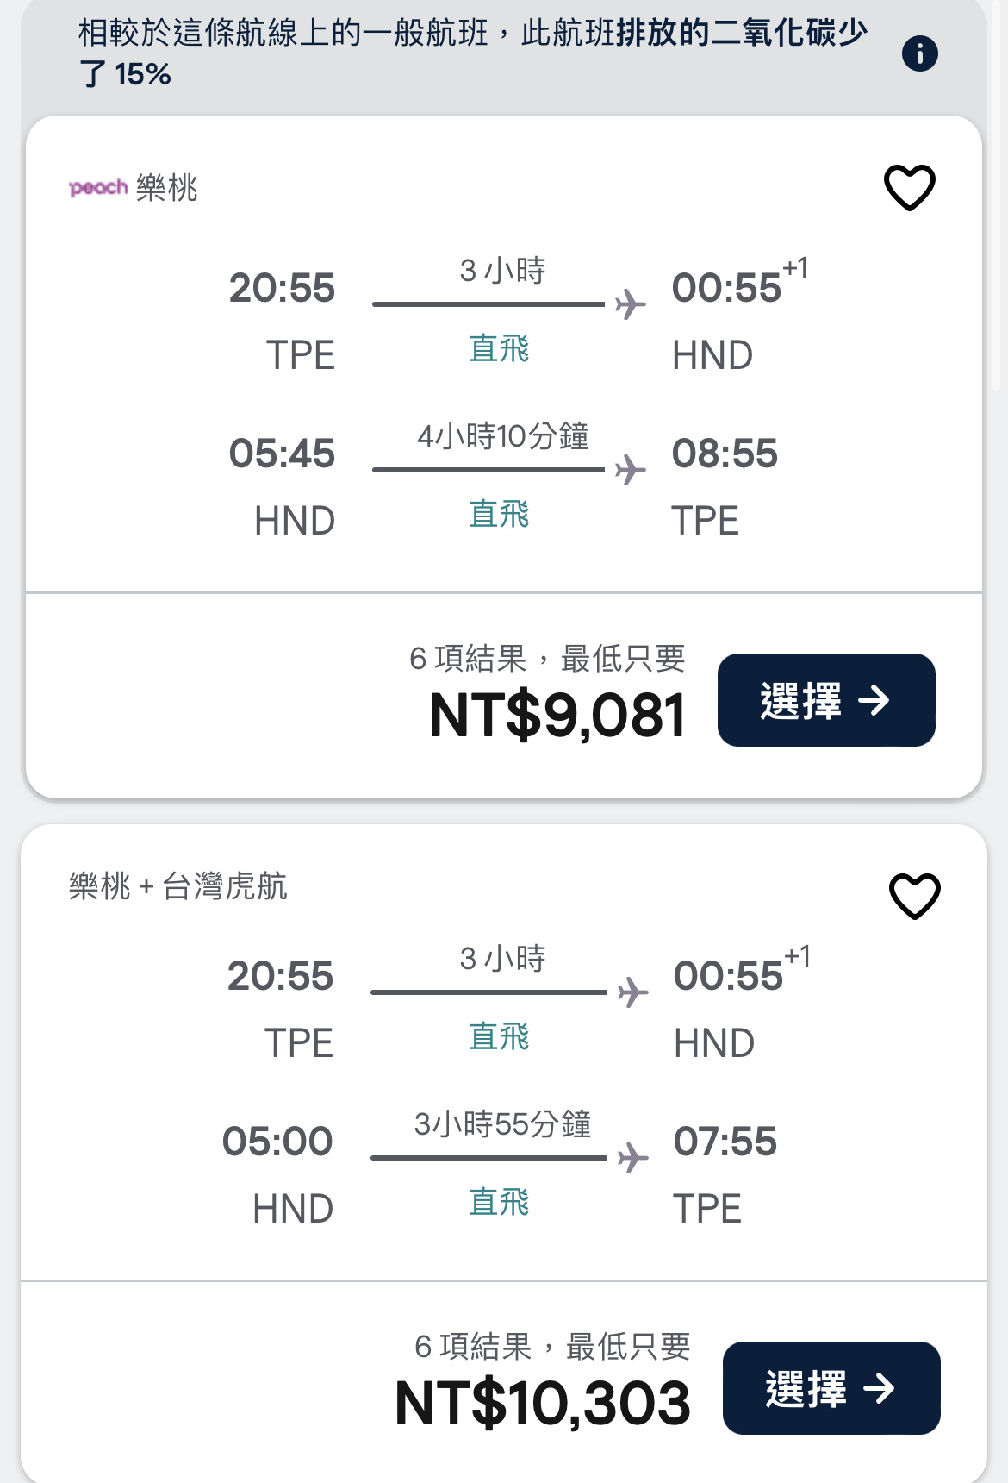This screenshot has width=1008, height=1483.
Task: Click the emissions 15% lower banner text
Action: pos(472,53)
